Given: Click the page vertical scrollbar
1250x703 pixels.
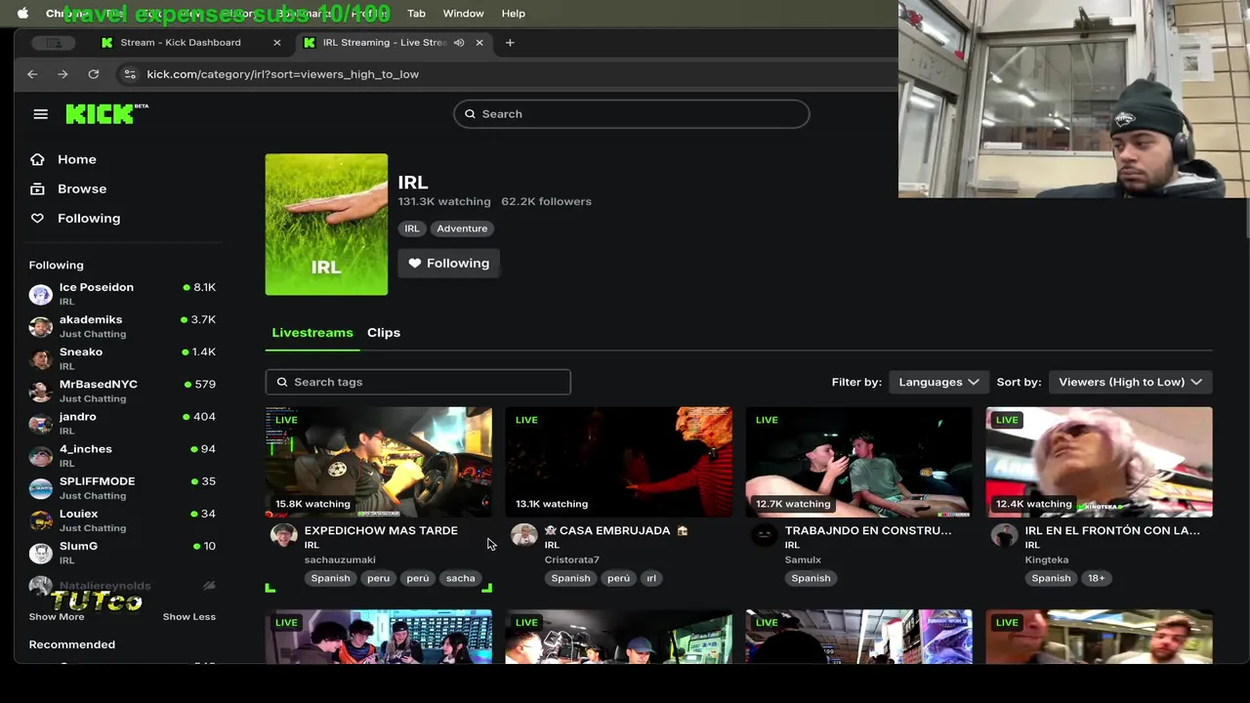Looking at the screenshot, I should pyautogui.click(x=1246, y=220).
